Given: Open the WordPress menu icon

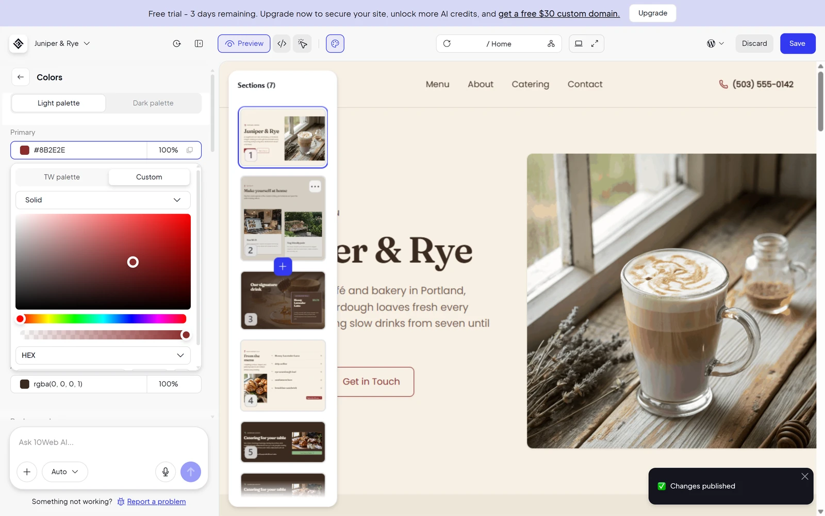Looking at the screenshot, I should pos(711,44).
